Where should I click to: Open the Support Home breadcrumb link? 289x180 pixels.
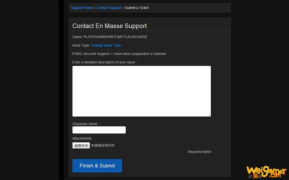pos(82,8)
